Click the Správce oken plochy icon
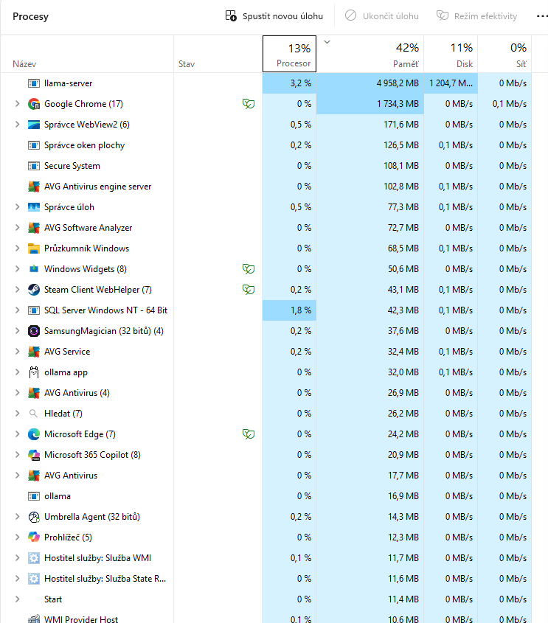Screen dimensions: 548x623 click(34, 145)
